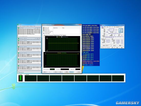Enable the Stress local disks checkbox
Viewport: 141px width, 106px height.
(45, 32)
